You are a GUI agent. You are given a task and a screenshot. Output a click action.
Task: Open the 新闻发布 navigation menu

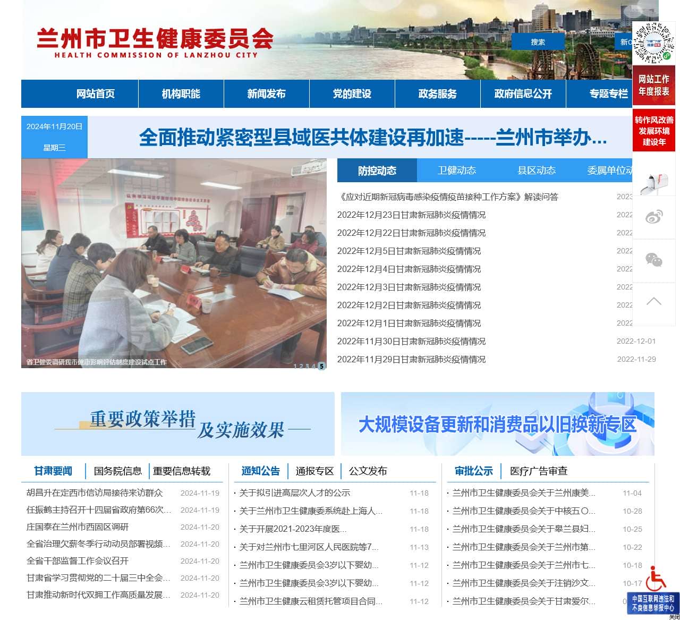tap(267, 94)
